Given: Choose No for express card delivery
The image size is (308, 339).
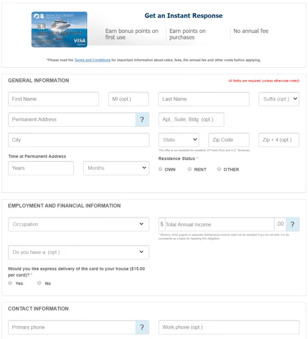Looking at the screenshot, I should (40, 283).
